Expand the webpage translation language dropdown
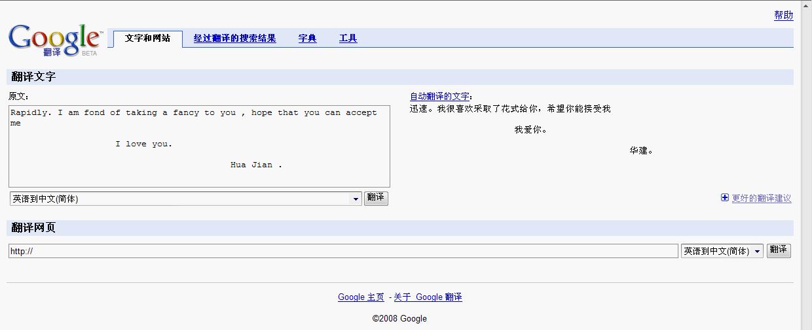Image resolution: width=812 pixels, height=330 pixels. 722,251
